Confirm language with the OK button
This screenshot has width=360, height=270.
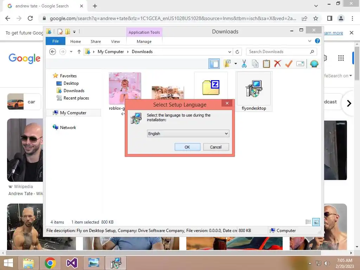pyautogui.click(x=187, y=147)
